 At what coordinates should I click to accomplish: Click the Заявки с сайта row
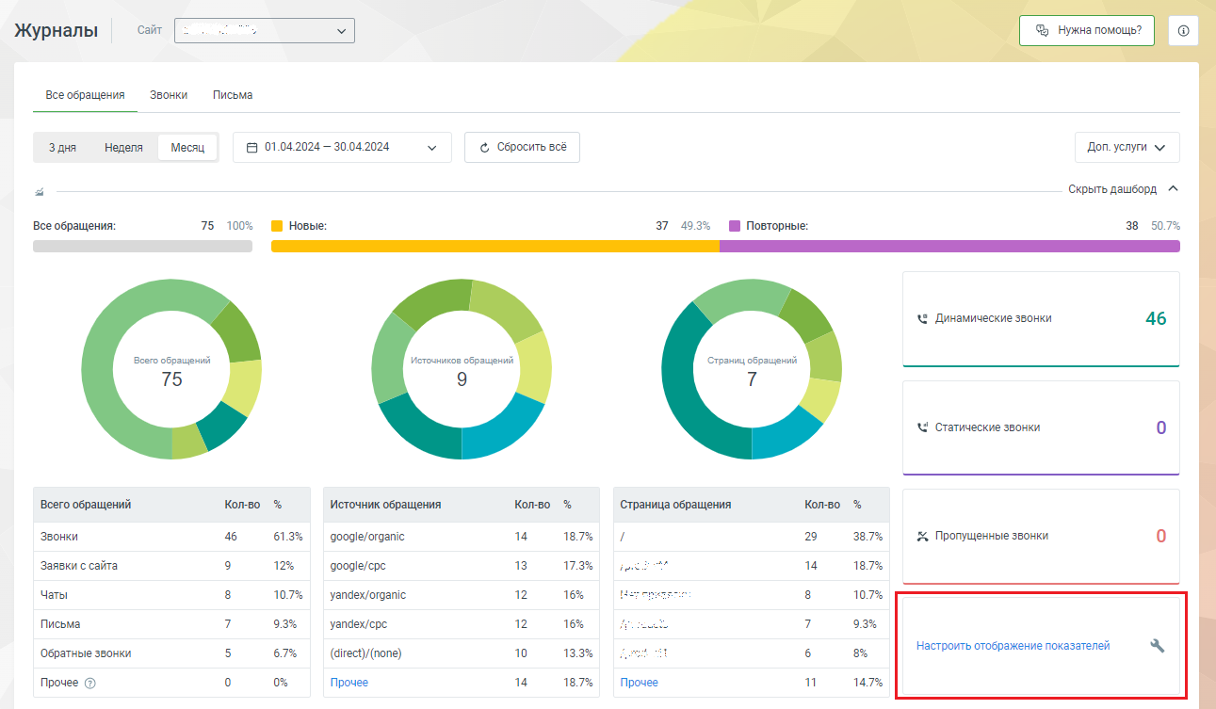[x=171, y=566]
